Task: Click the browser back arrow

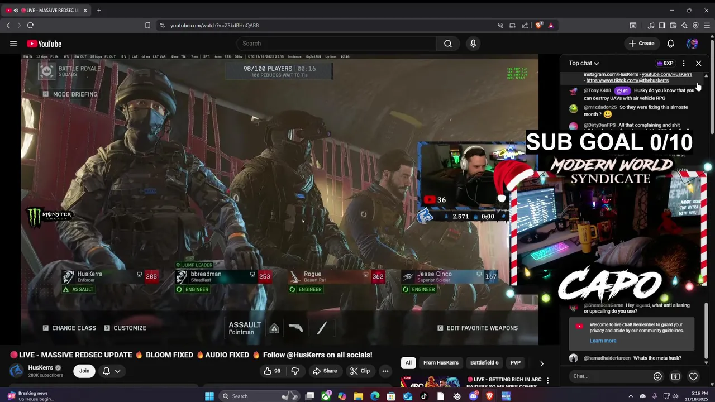Action: pos(8,25)
